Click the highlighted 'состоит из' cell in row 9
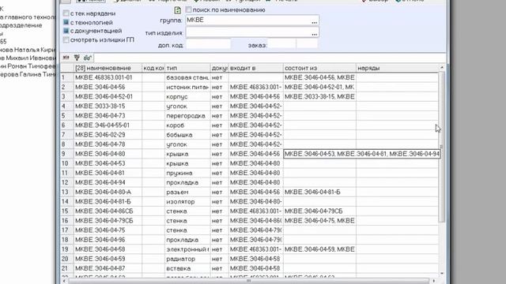This screenshot has height=284, width=506. tap(361, 154)
